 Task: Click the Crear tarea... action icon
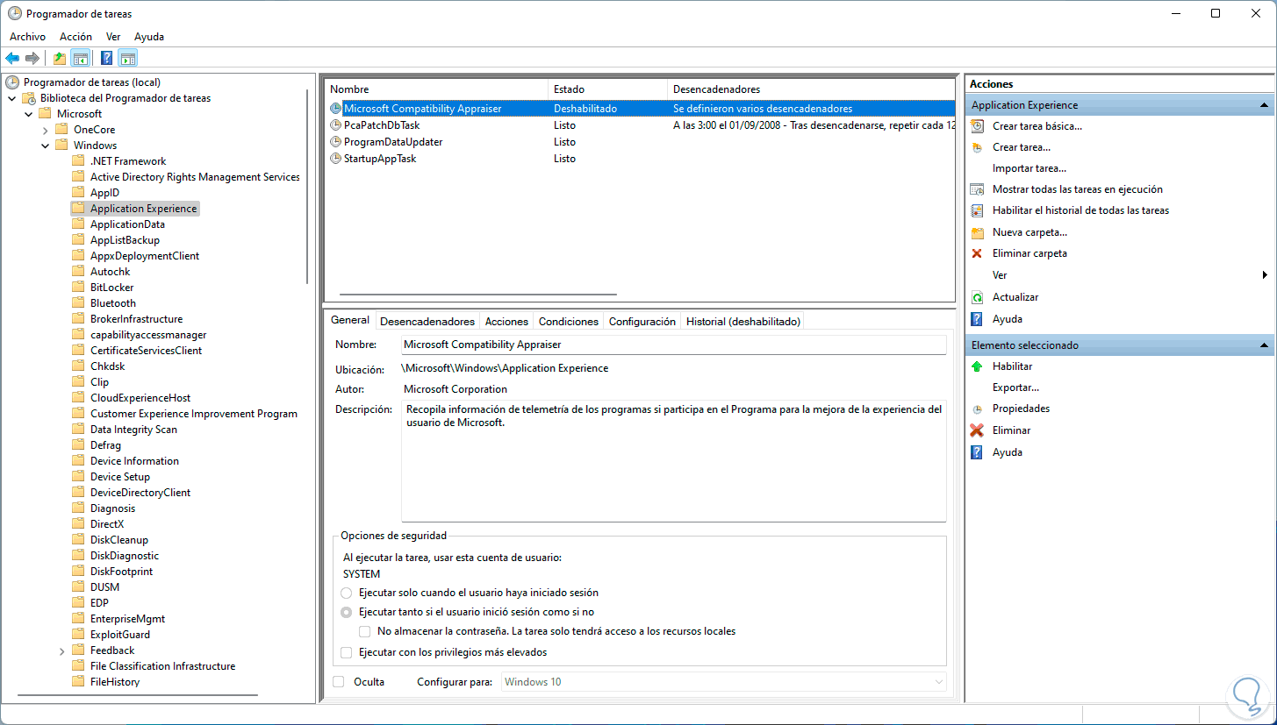point(977,147)
